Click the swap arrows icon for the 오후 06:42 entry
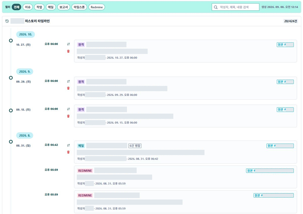303x214 pixels. click(x=68, y=145)
